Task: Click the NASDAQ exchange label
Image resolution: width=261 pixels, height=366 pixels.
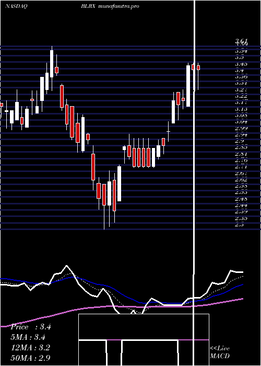Action: pos(16,6)
